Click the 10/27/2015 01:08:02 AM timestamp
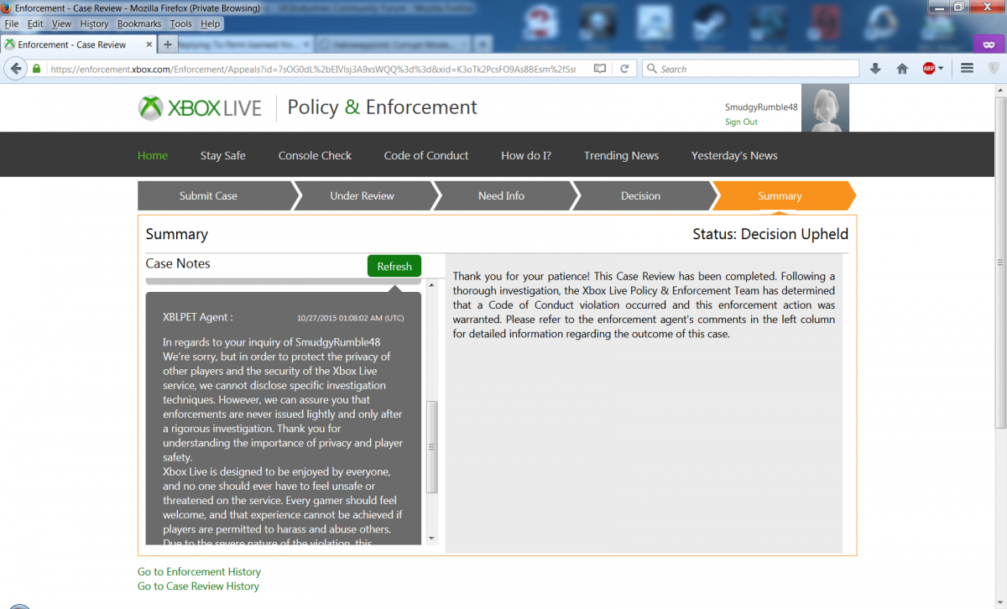This screenshot has width=1007, height=609. [350, 318]
